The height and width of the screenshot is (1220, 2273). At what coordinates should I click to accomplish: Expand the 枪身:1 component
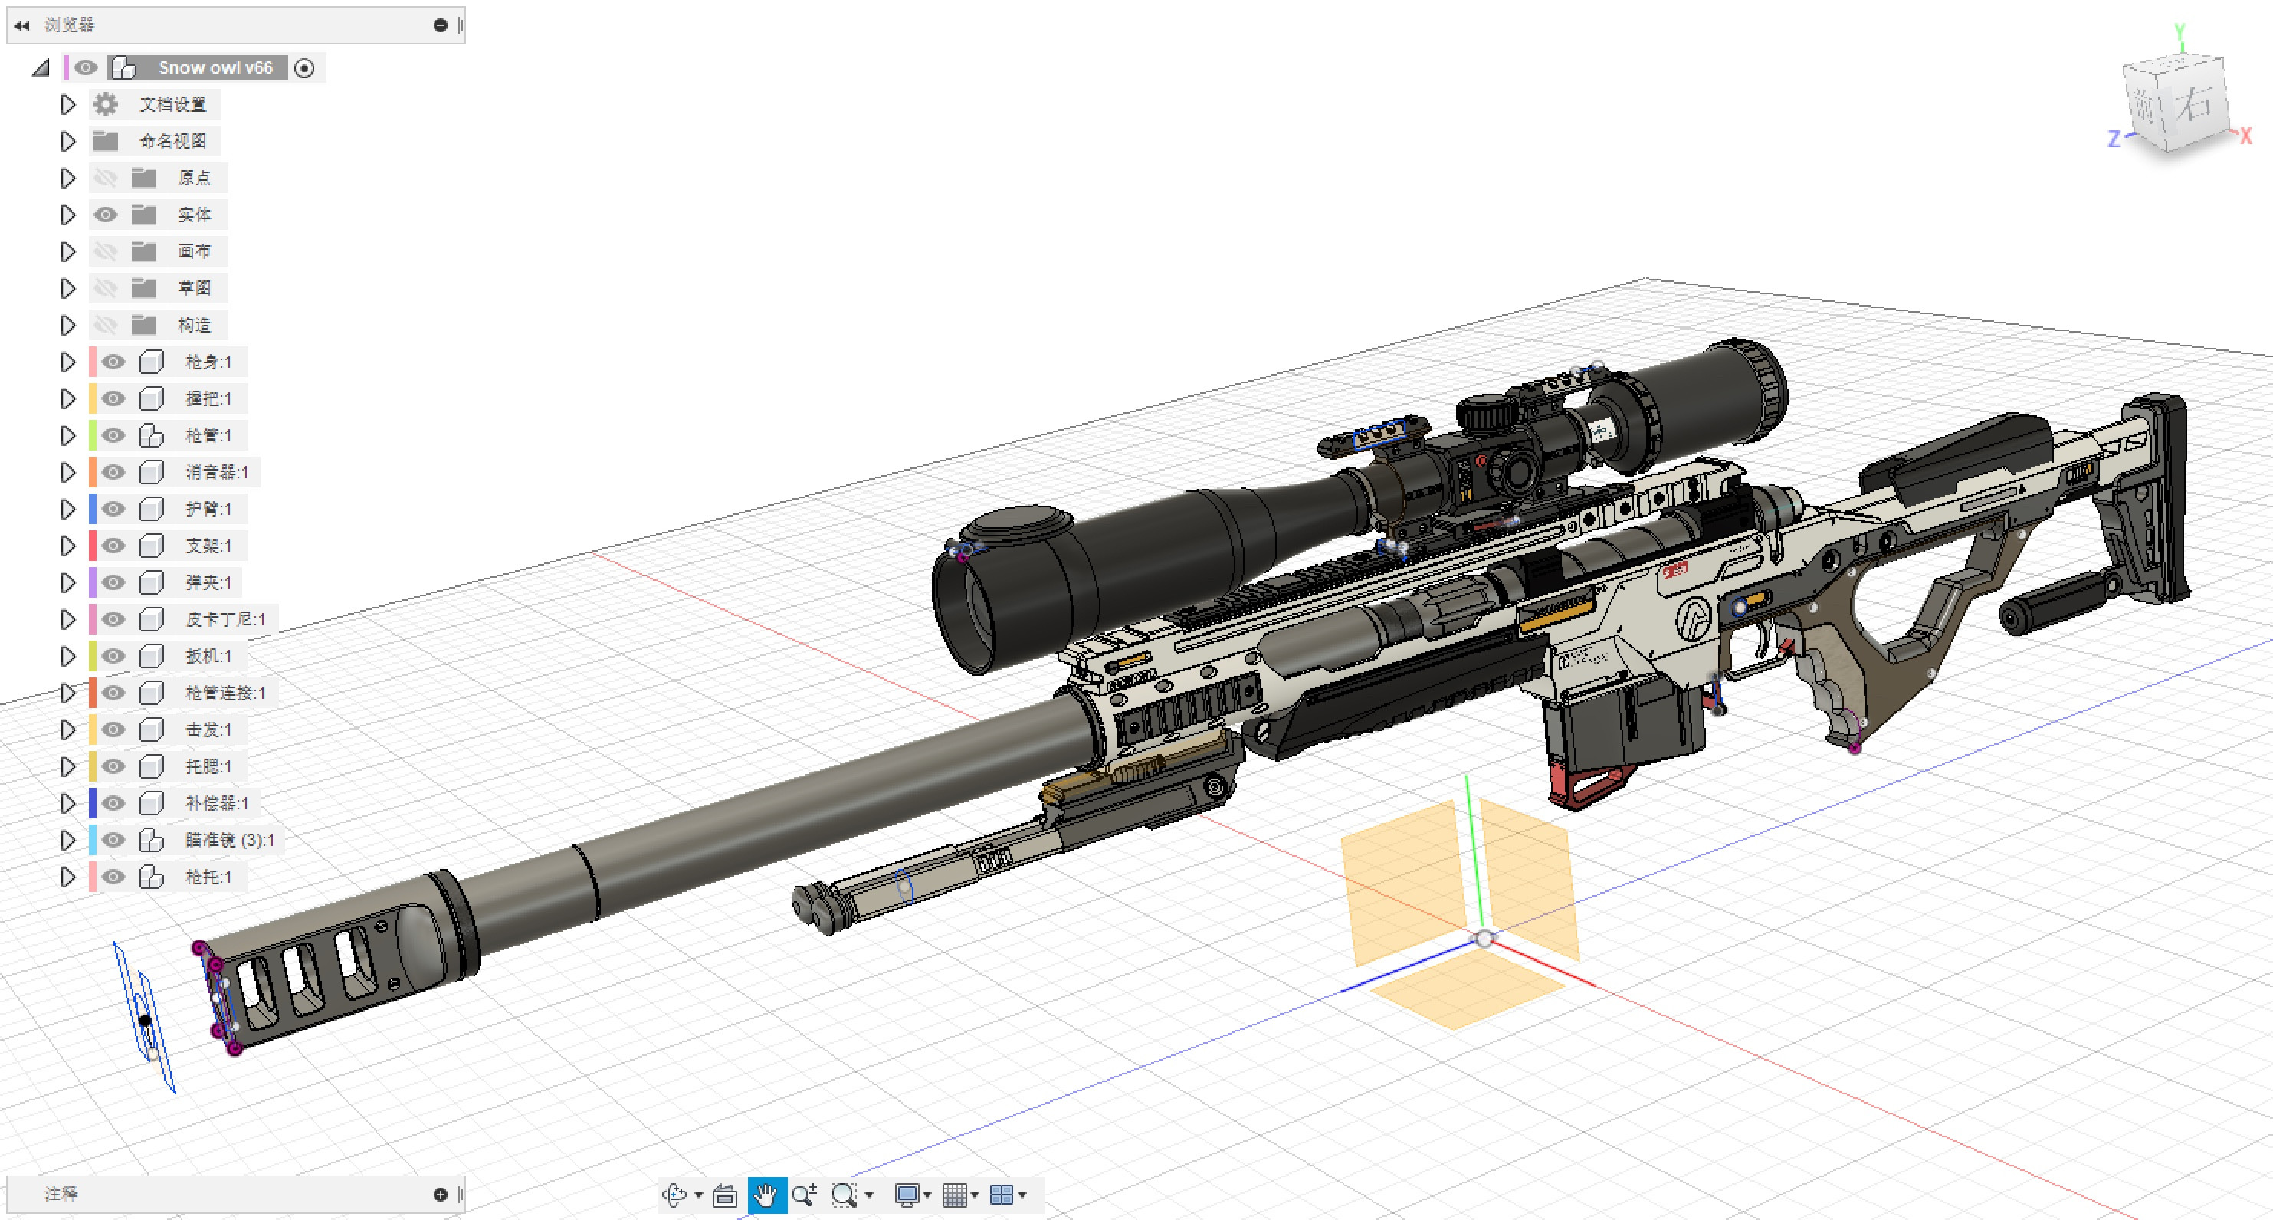68,362
